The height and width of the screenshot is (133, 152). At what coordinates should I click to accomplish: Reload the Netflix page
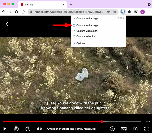click(x=17, y=12)
